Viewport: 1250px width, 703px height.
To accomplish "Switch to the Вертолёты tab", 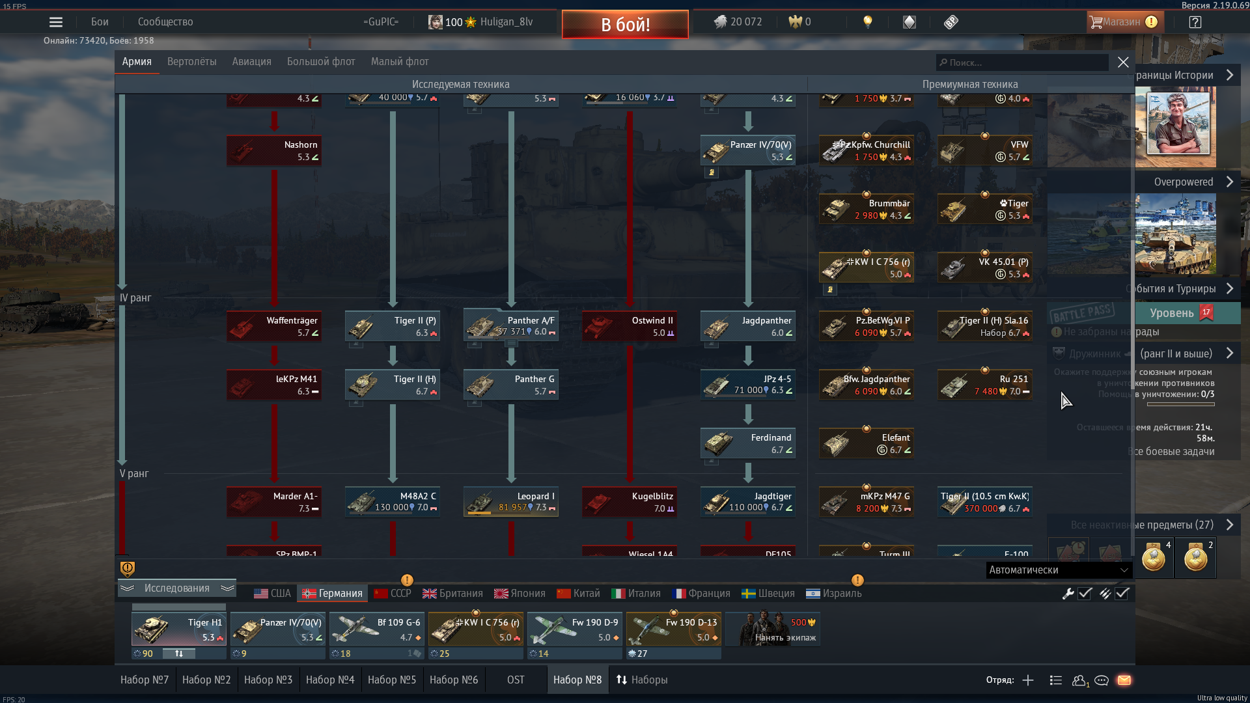I will pos(192,62).
